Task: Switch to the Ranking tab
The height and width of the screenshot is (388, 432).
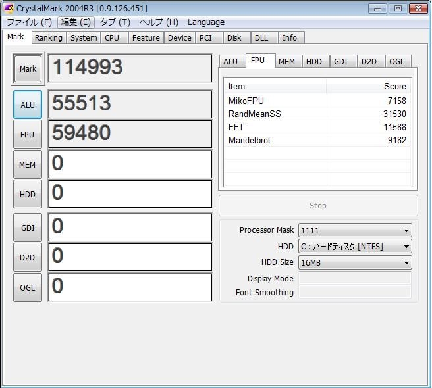Action: (x=49, y=38)
